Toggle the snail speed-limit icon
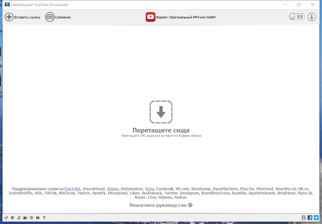 [25, 218]
